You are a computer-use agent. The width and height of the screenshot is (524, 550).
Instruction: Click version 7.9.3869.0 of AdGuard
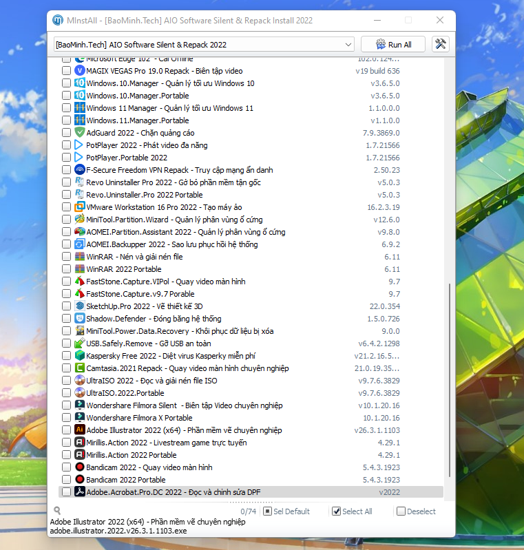(x=381, y=133)
